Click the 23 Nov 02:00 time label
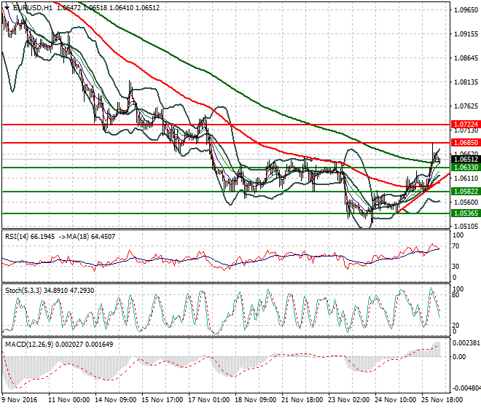Image resolution: width=481 pixels, height=408 pixels. pos(349,400)
